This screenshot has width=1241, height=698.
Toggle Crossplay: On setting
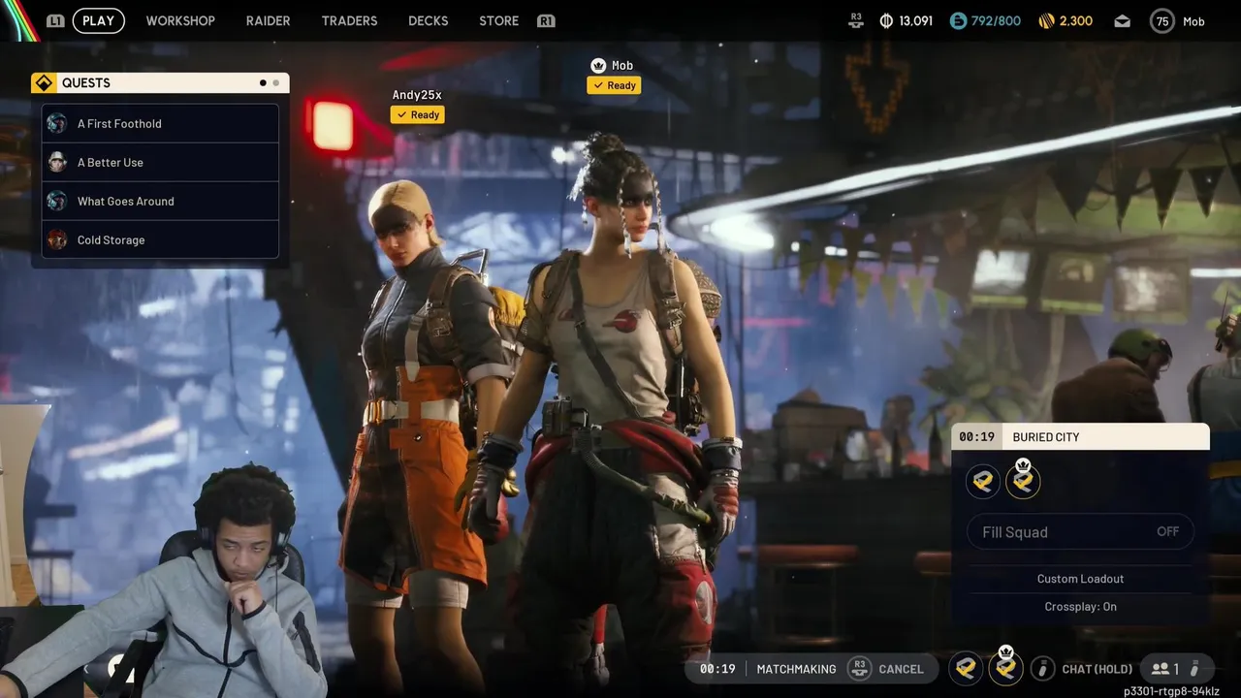[1080, 607]
